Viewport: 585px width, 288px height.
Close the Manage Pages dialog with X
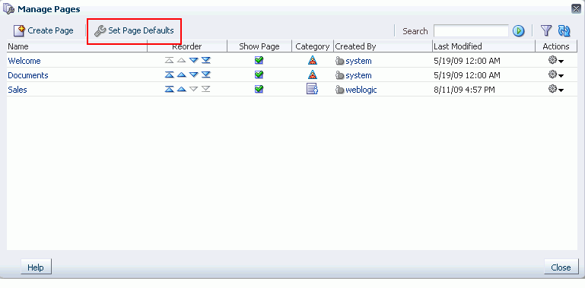576,9
